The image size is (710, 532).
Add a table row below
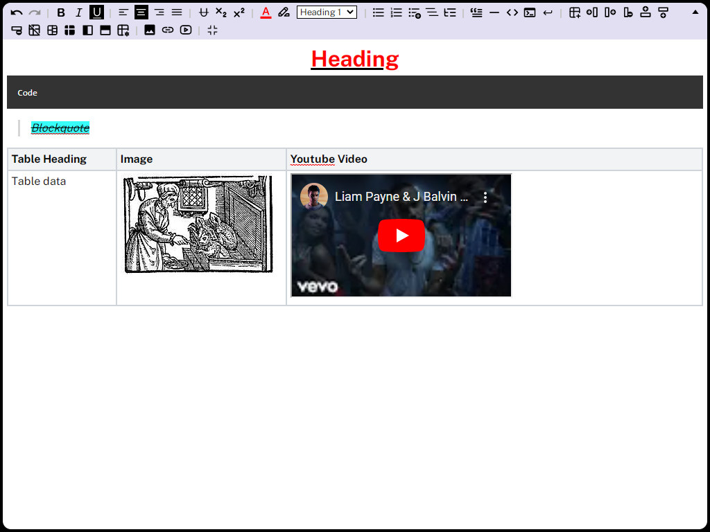pos(664,12)
